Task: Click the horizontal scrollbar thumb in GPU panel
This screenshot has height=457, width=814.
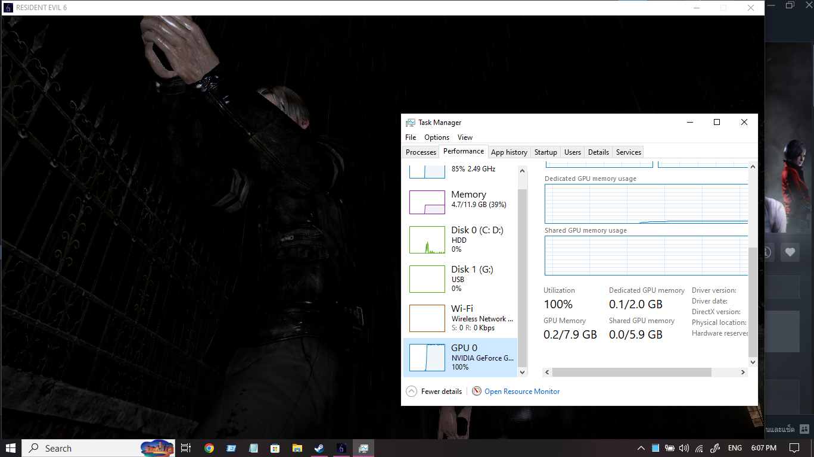Action: pos(632,372)
